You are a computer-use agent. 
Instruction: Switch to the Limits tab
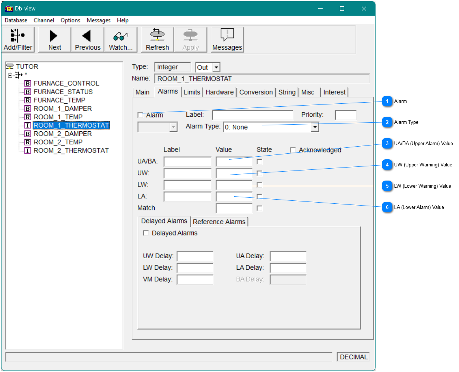click(x=191, y=92)
